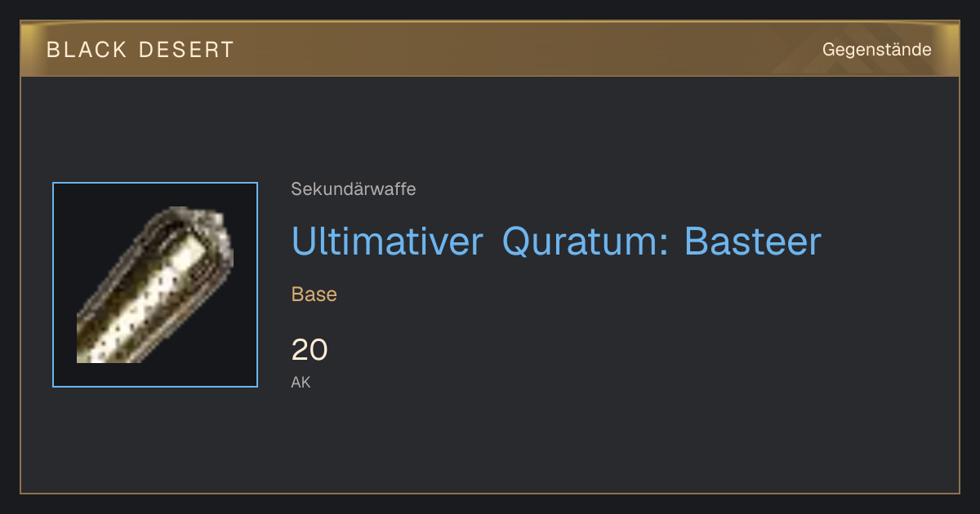Open the Ultimativer Quratum: Basteer item title
The height and width of the screenshot is (514, 980).
pyautogui.click(x=556, y=241)
